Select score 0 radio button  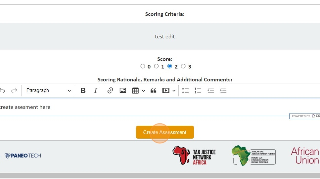[143, 66]
